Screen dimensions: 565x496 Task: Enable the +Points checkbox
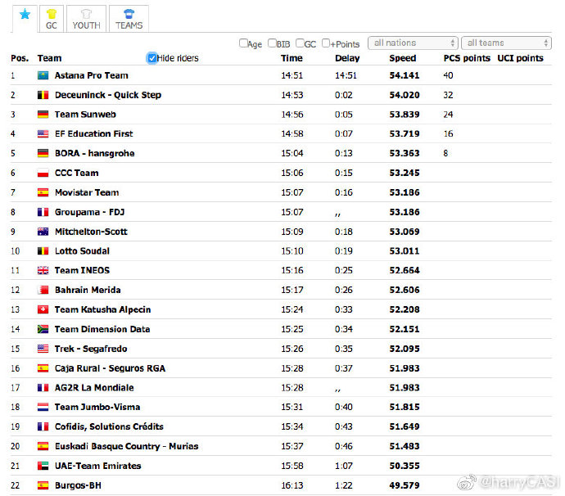click(x=326, y=43)
